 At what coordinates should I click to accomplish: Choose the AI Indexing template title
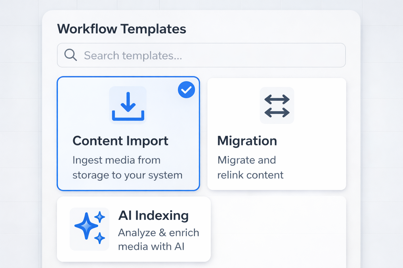153,216
